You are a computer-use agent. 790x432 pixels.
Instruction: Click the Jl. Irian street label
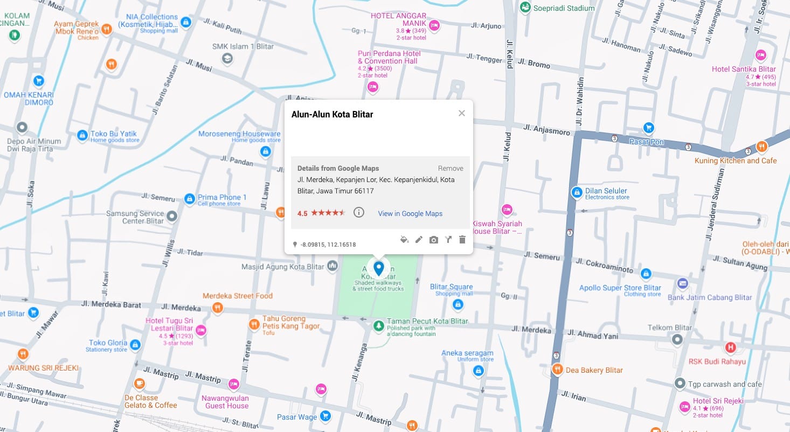(573, 396)
